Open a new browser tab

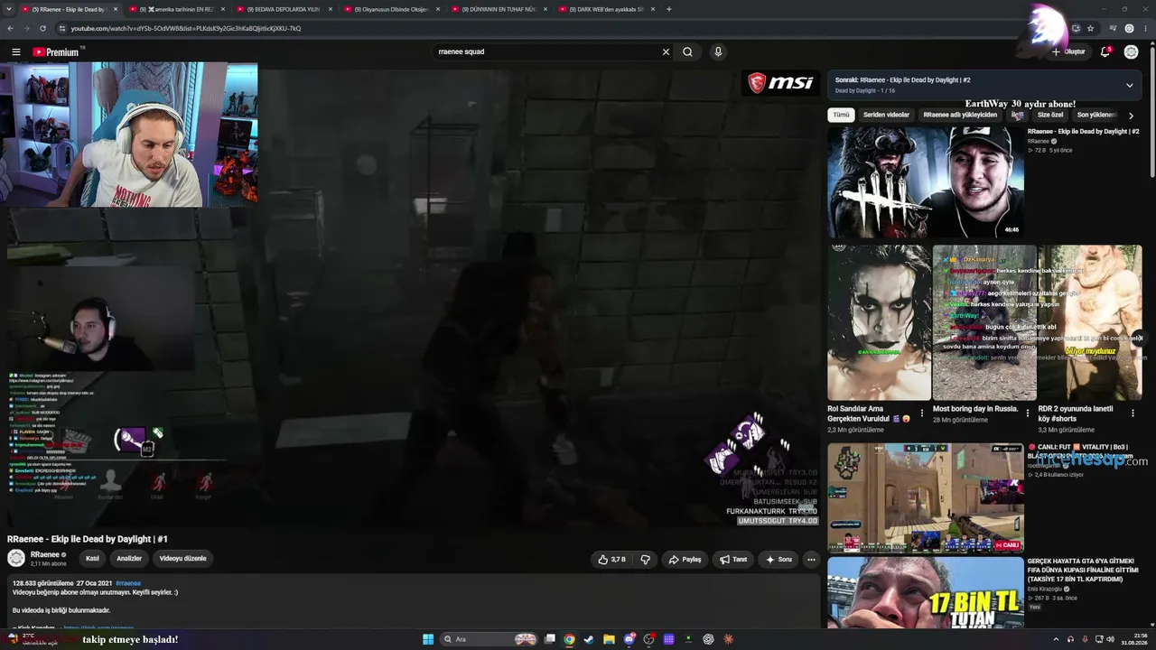pos(668,9)
